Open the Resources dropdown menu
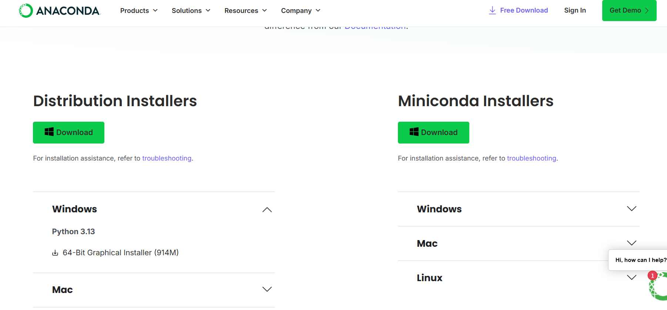 click(x=245, y=11)
